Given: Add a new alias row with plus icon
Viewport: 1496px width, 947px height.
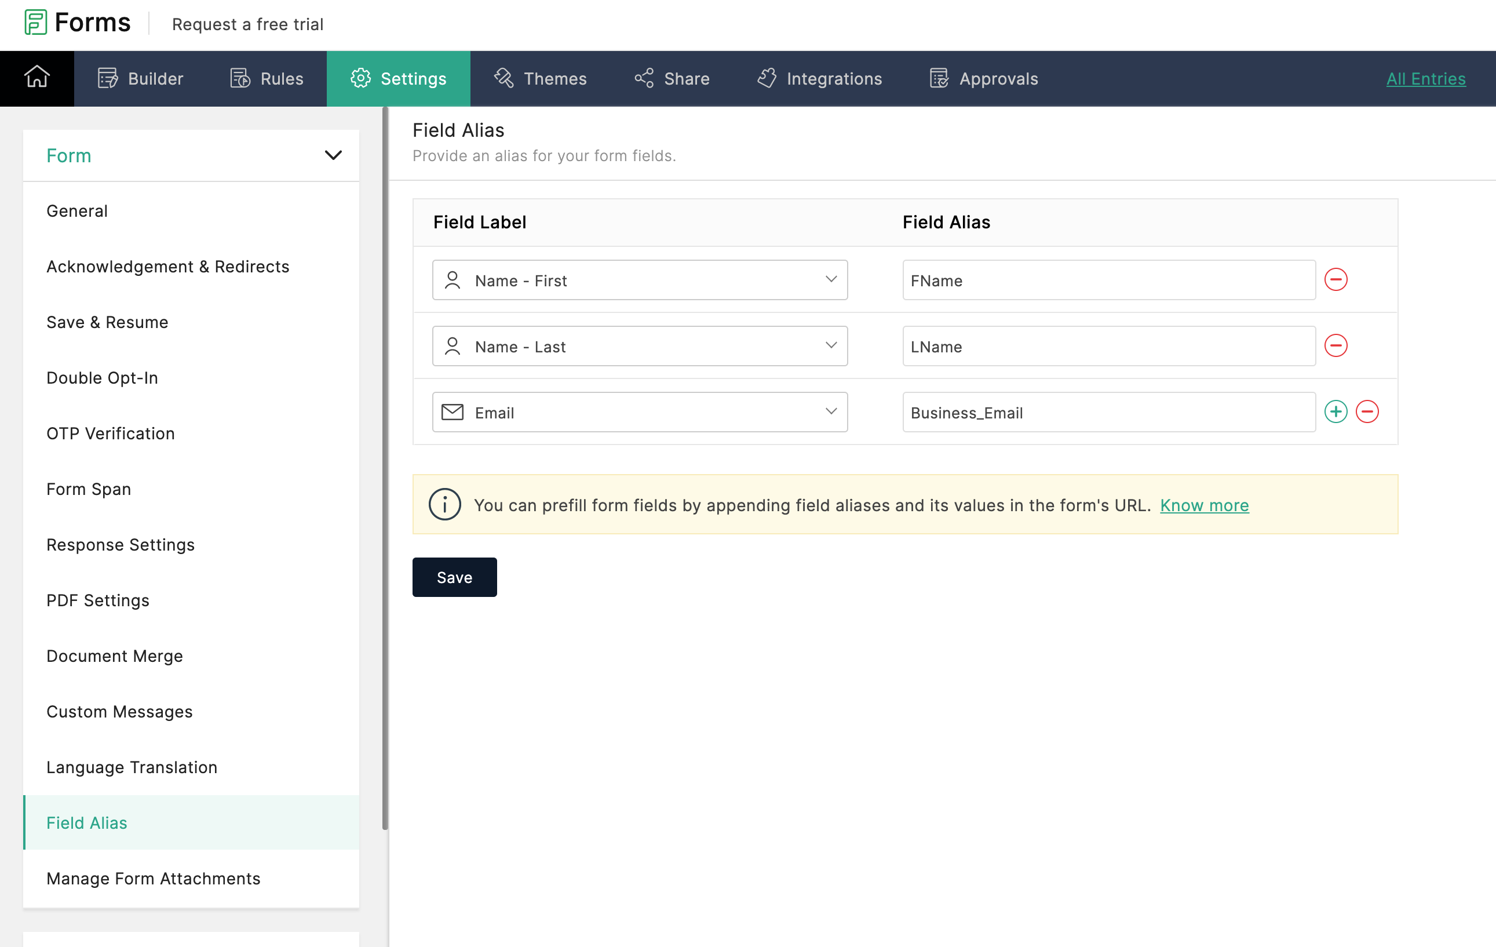Looking at the screenshot, I should [x=1335, y=411].
